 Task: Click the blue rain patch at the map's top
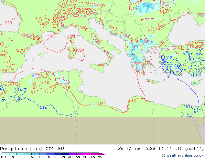pyautogui.click(x=146, y=7)
